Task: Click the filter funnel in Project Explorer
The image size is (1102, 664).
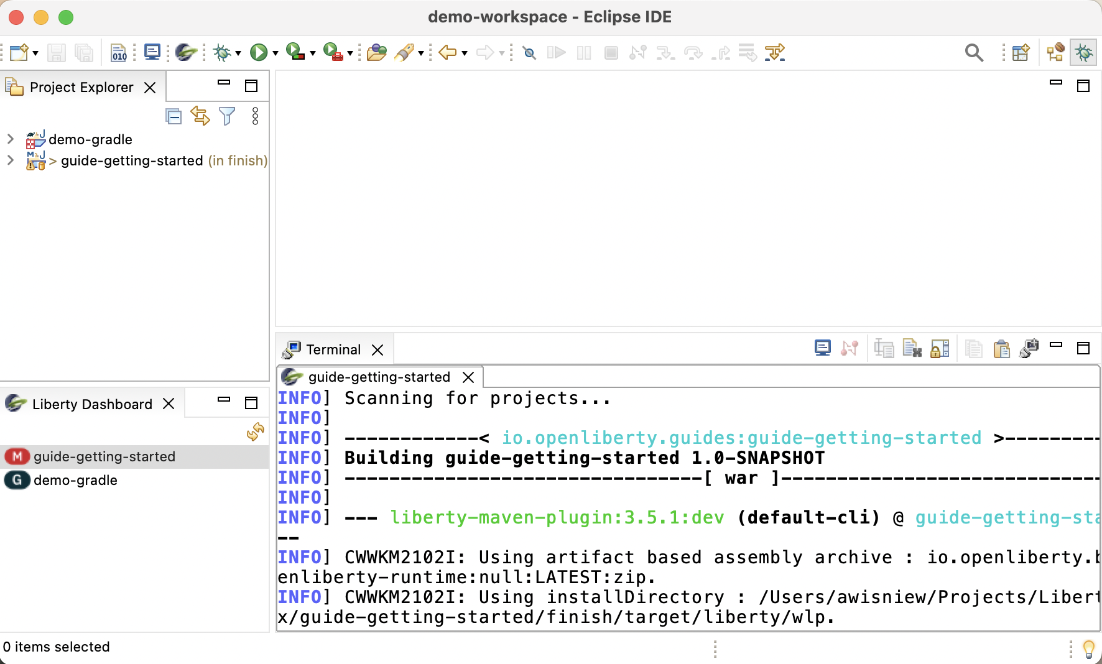Action: pyautogui.click(x=227, y=116)
